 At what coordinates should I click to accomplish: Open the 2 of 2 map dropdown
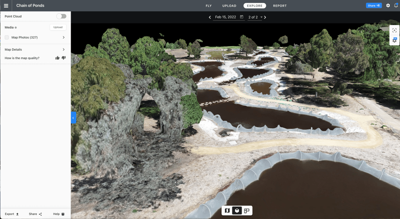tap(255, 17)
